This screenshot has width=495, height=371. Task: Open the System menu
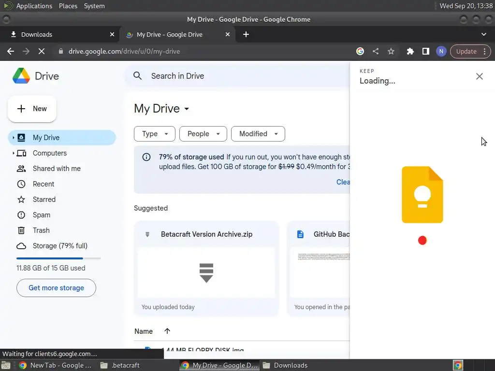[x=94, y=6]
